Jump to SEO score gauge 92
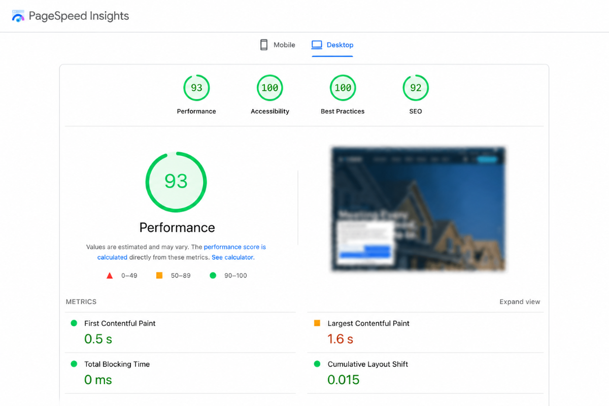 click(x=416, y=88)
